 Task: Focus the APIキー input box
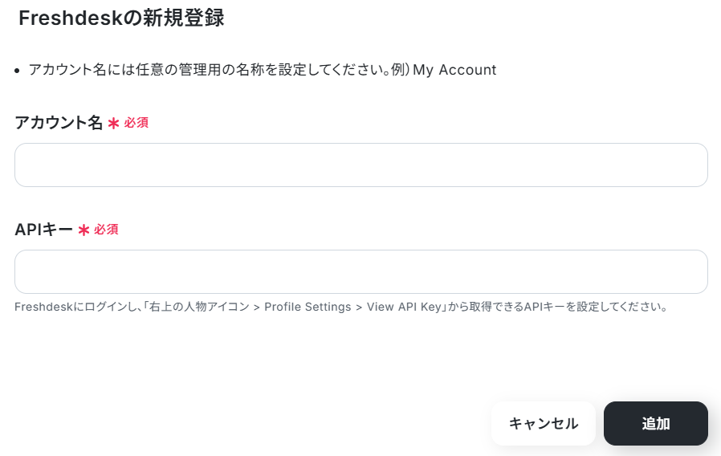[361, 271]
